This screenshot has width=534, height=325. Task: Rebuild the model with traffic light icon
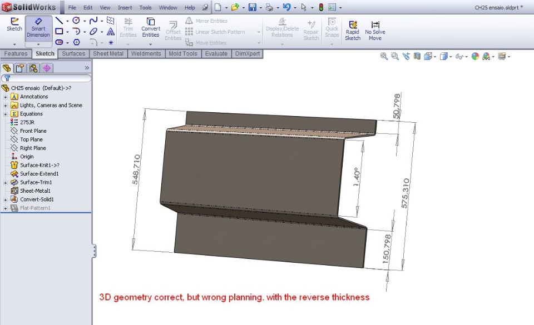coord(321,7)
